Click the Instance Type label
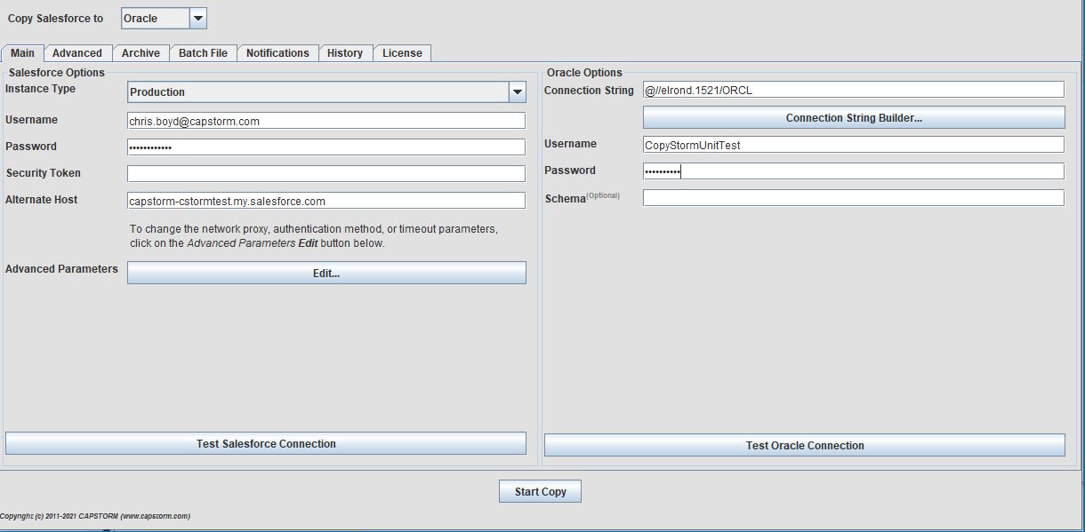The height and width of the screenshot is (532, 1085). [40, 89]
